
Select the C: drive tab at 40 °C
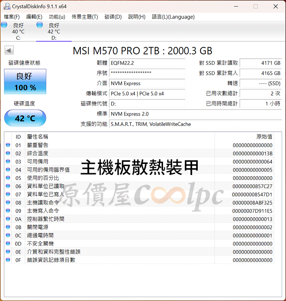18,31
